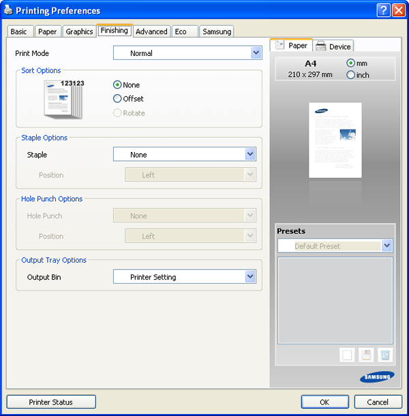Select the None sort option
The width and height of the screenshot is (409, 416).
[117, 85]
